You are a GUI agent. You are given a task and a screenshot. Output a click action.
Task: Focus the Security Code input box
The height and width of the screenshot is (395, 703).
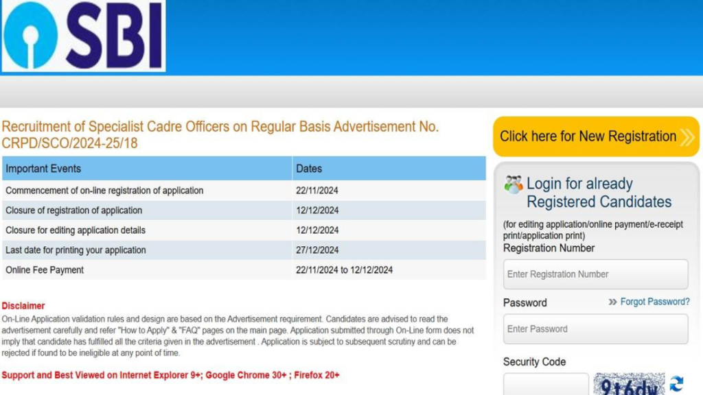click(x=546, y=384)
